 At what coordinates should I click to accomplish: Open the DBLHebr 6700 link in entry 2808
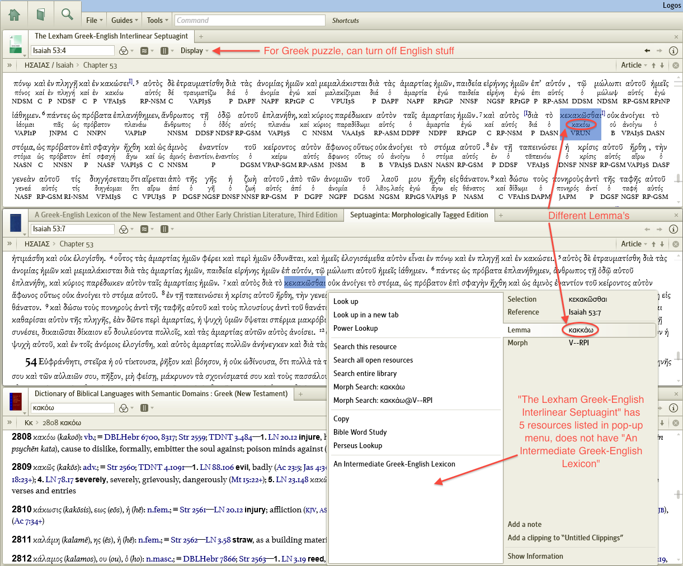pos(131,437)
